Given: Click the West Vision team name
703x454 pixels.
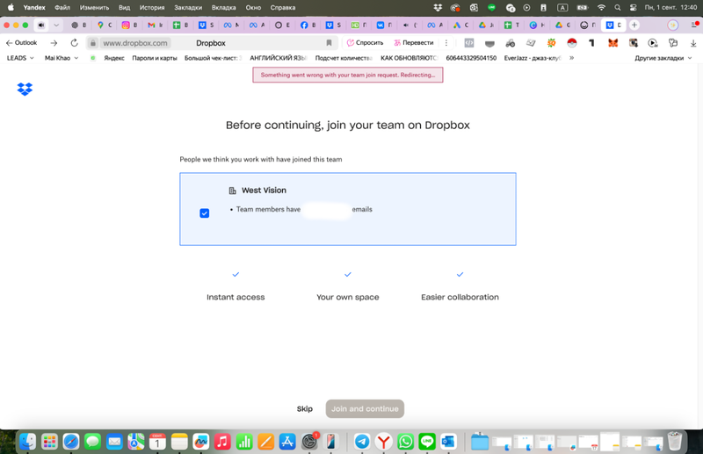Looking at the screenshot, I should [x=264, y=191].
